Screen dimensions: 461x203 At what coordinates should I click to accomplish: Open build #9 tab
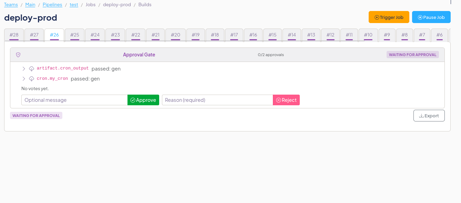click(x=387, y=35)
